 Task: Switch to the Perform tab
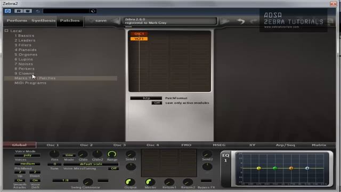(x=17, y=20)
